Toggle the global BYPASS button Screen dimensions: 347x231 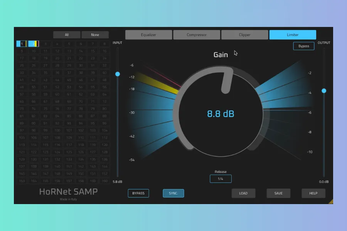coord(138,193)
